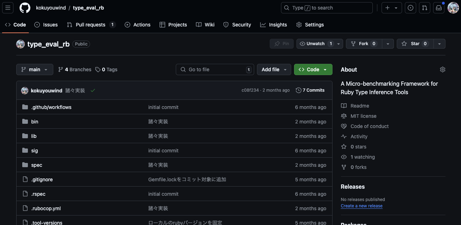This screenshot has width=461, height=225.
Task: Click type_eval_rb repo name in breadcrumb
Action: pos(89,8)
